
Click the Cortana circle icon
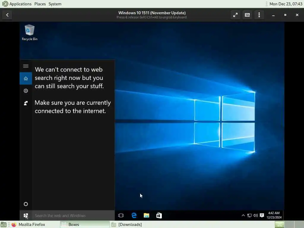point(26,204)
